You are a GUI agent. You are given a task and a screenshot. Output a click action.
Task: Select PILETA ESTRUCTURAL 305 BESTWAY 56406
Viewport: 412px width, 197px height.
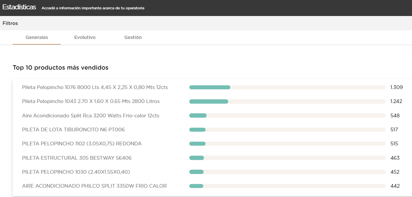(x=77, y=158)
